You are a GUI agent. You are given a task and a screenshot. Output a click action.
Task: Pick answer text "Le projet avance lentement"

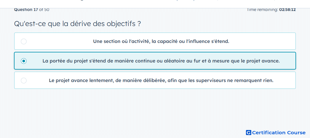pos(161,81)
